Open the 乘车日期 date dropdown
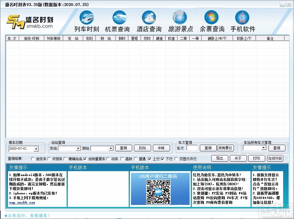The image size is (294, 219). 36,149
